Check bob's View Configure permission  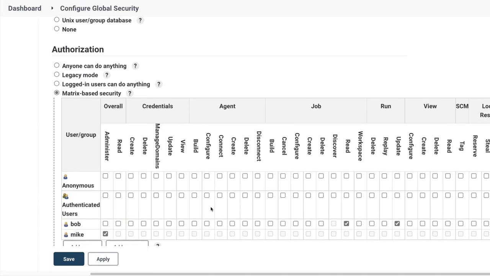pos(410,223)
